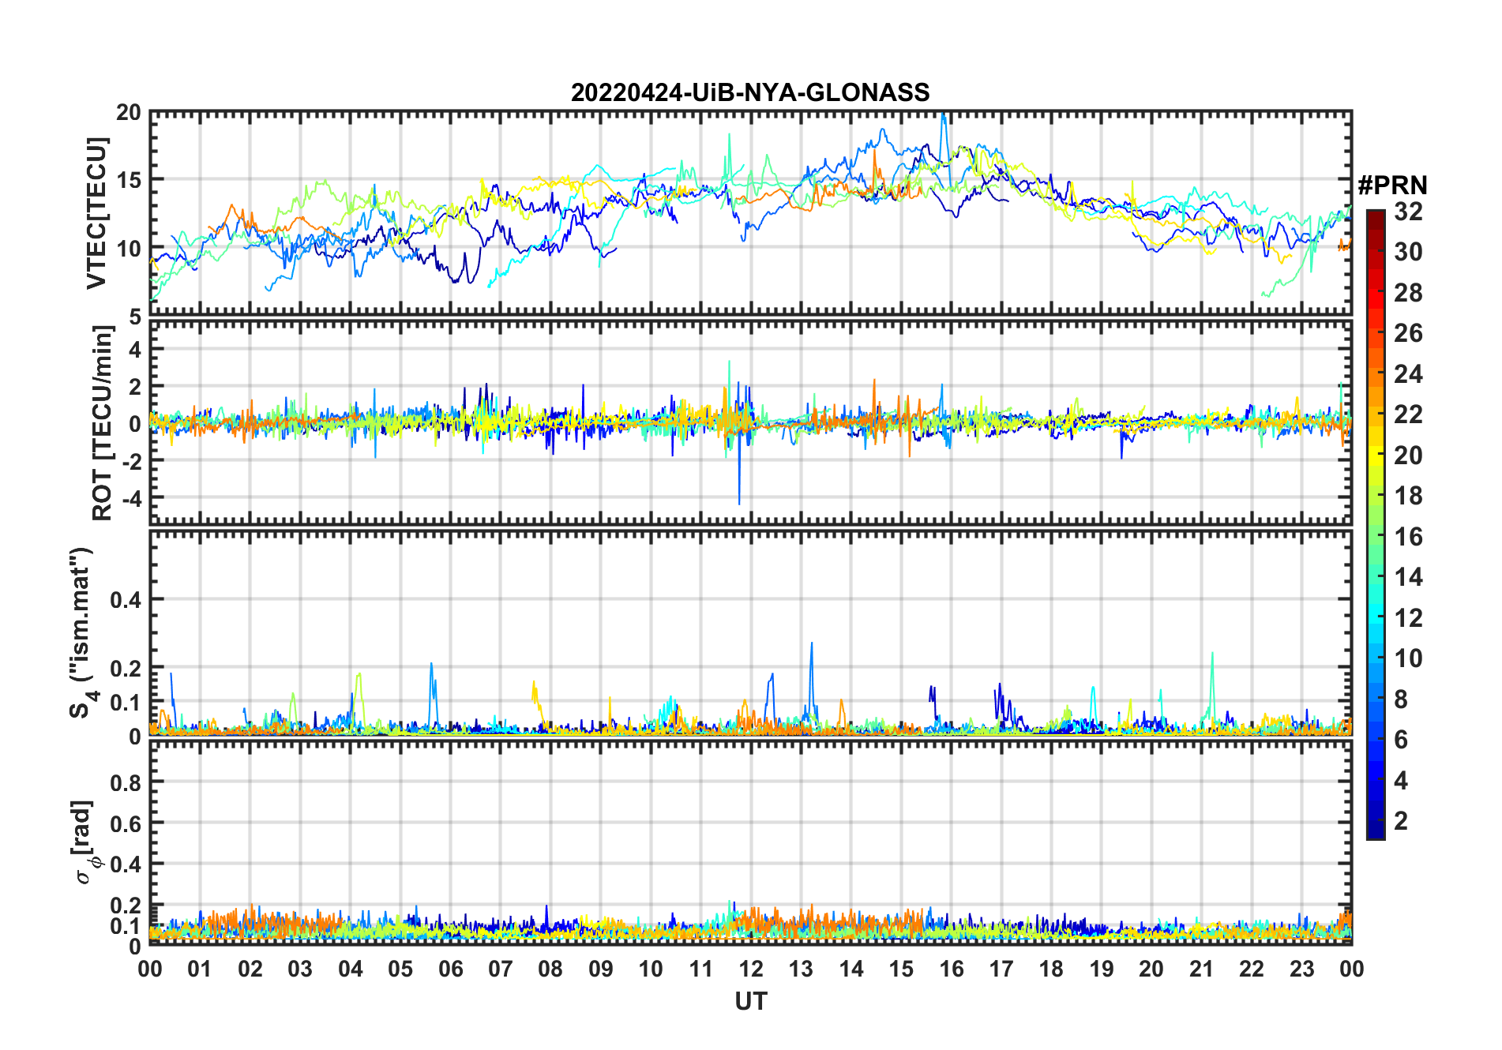1502x1050 pixels.
Task: Click colorbar tick label "16"
Action: tap(1408, 537)
